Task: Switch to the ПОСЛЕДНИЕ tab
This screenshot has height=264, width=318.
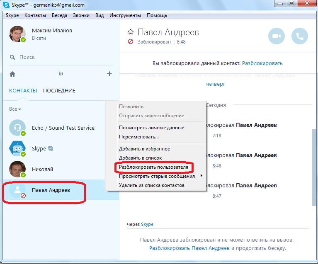Action: (x=59, y=91)
